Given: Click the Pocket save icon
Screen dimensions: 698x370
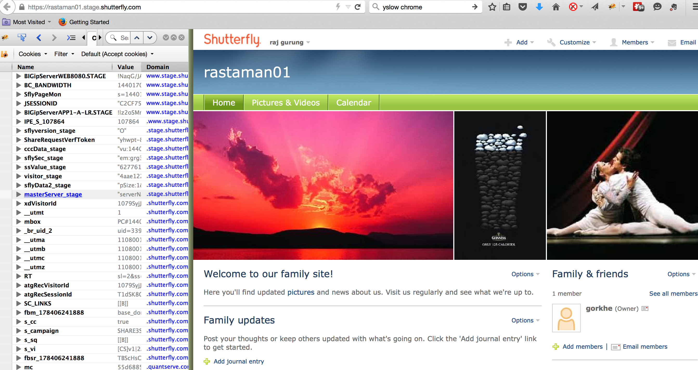Looking at the screenshot, I should click(x=522, y=7).
